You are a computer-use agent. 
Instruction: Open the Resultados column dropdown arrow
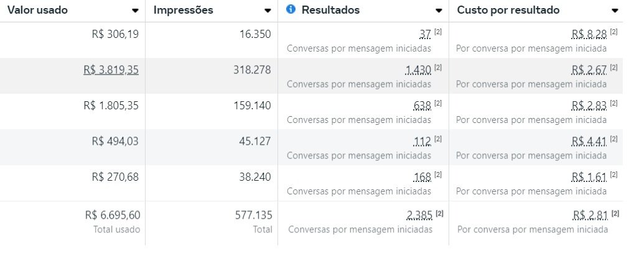coord(439,11)
